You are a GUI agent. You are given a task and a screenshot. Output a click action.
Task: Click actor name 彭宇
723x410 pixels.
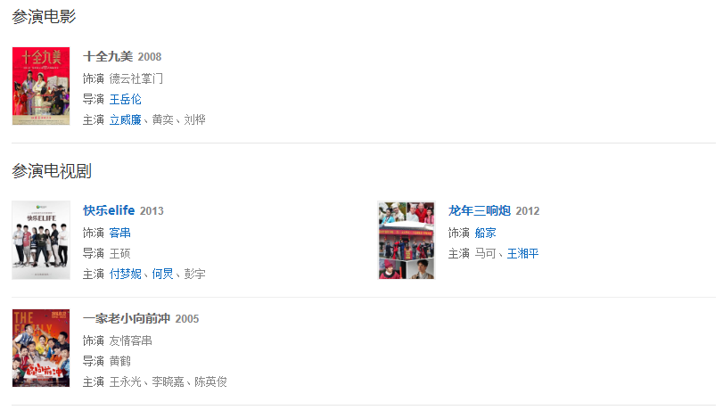pyautogui.click(x=194, y=274)
